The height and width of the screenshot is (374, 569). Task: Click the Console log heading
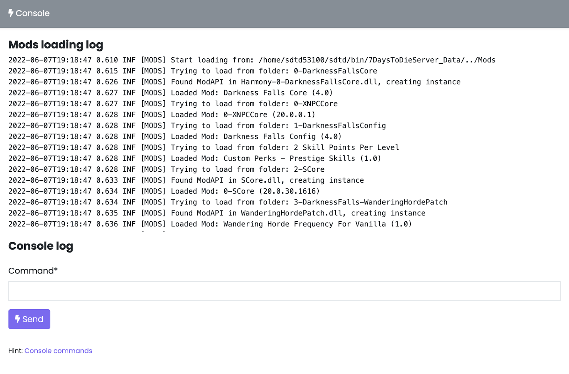[41, 246]
